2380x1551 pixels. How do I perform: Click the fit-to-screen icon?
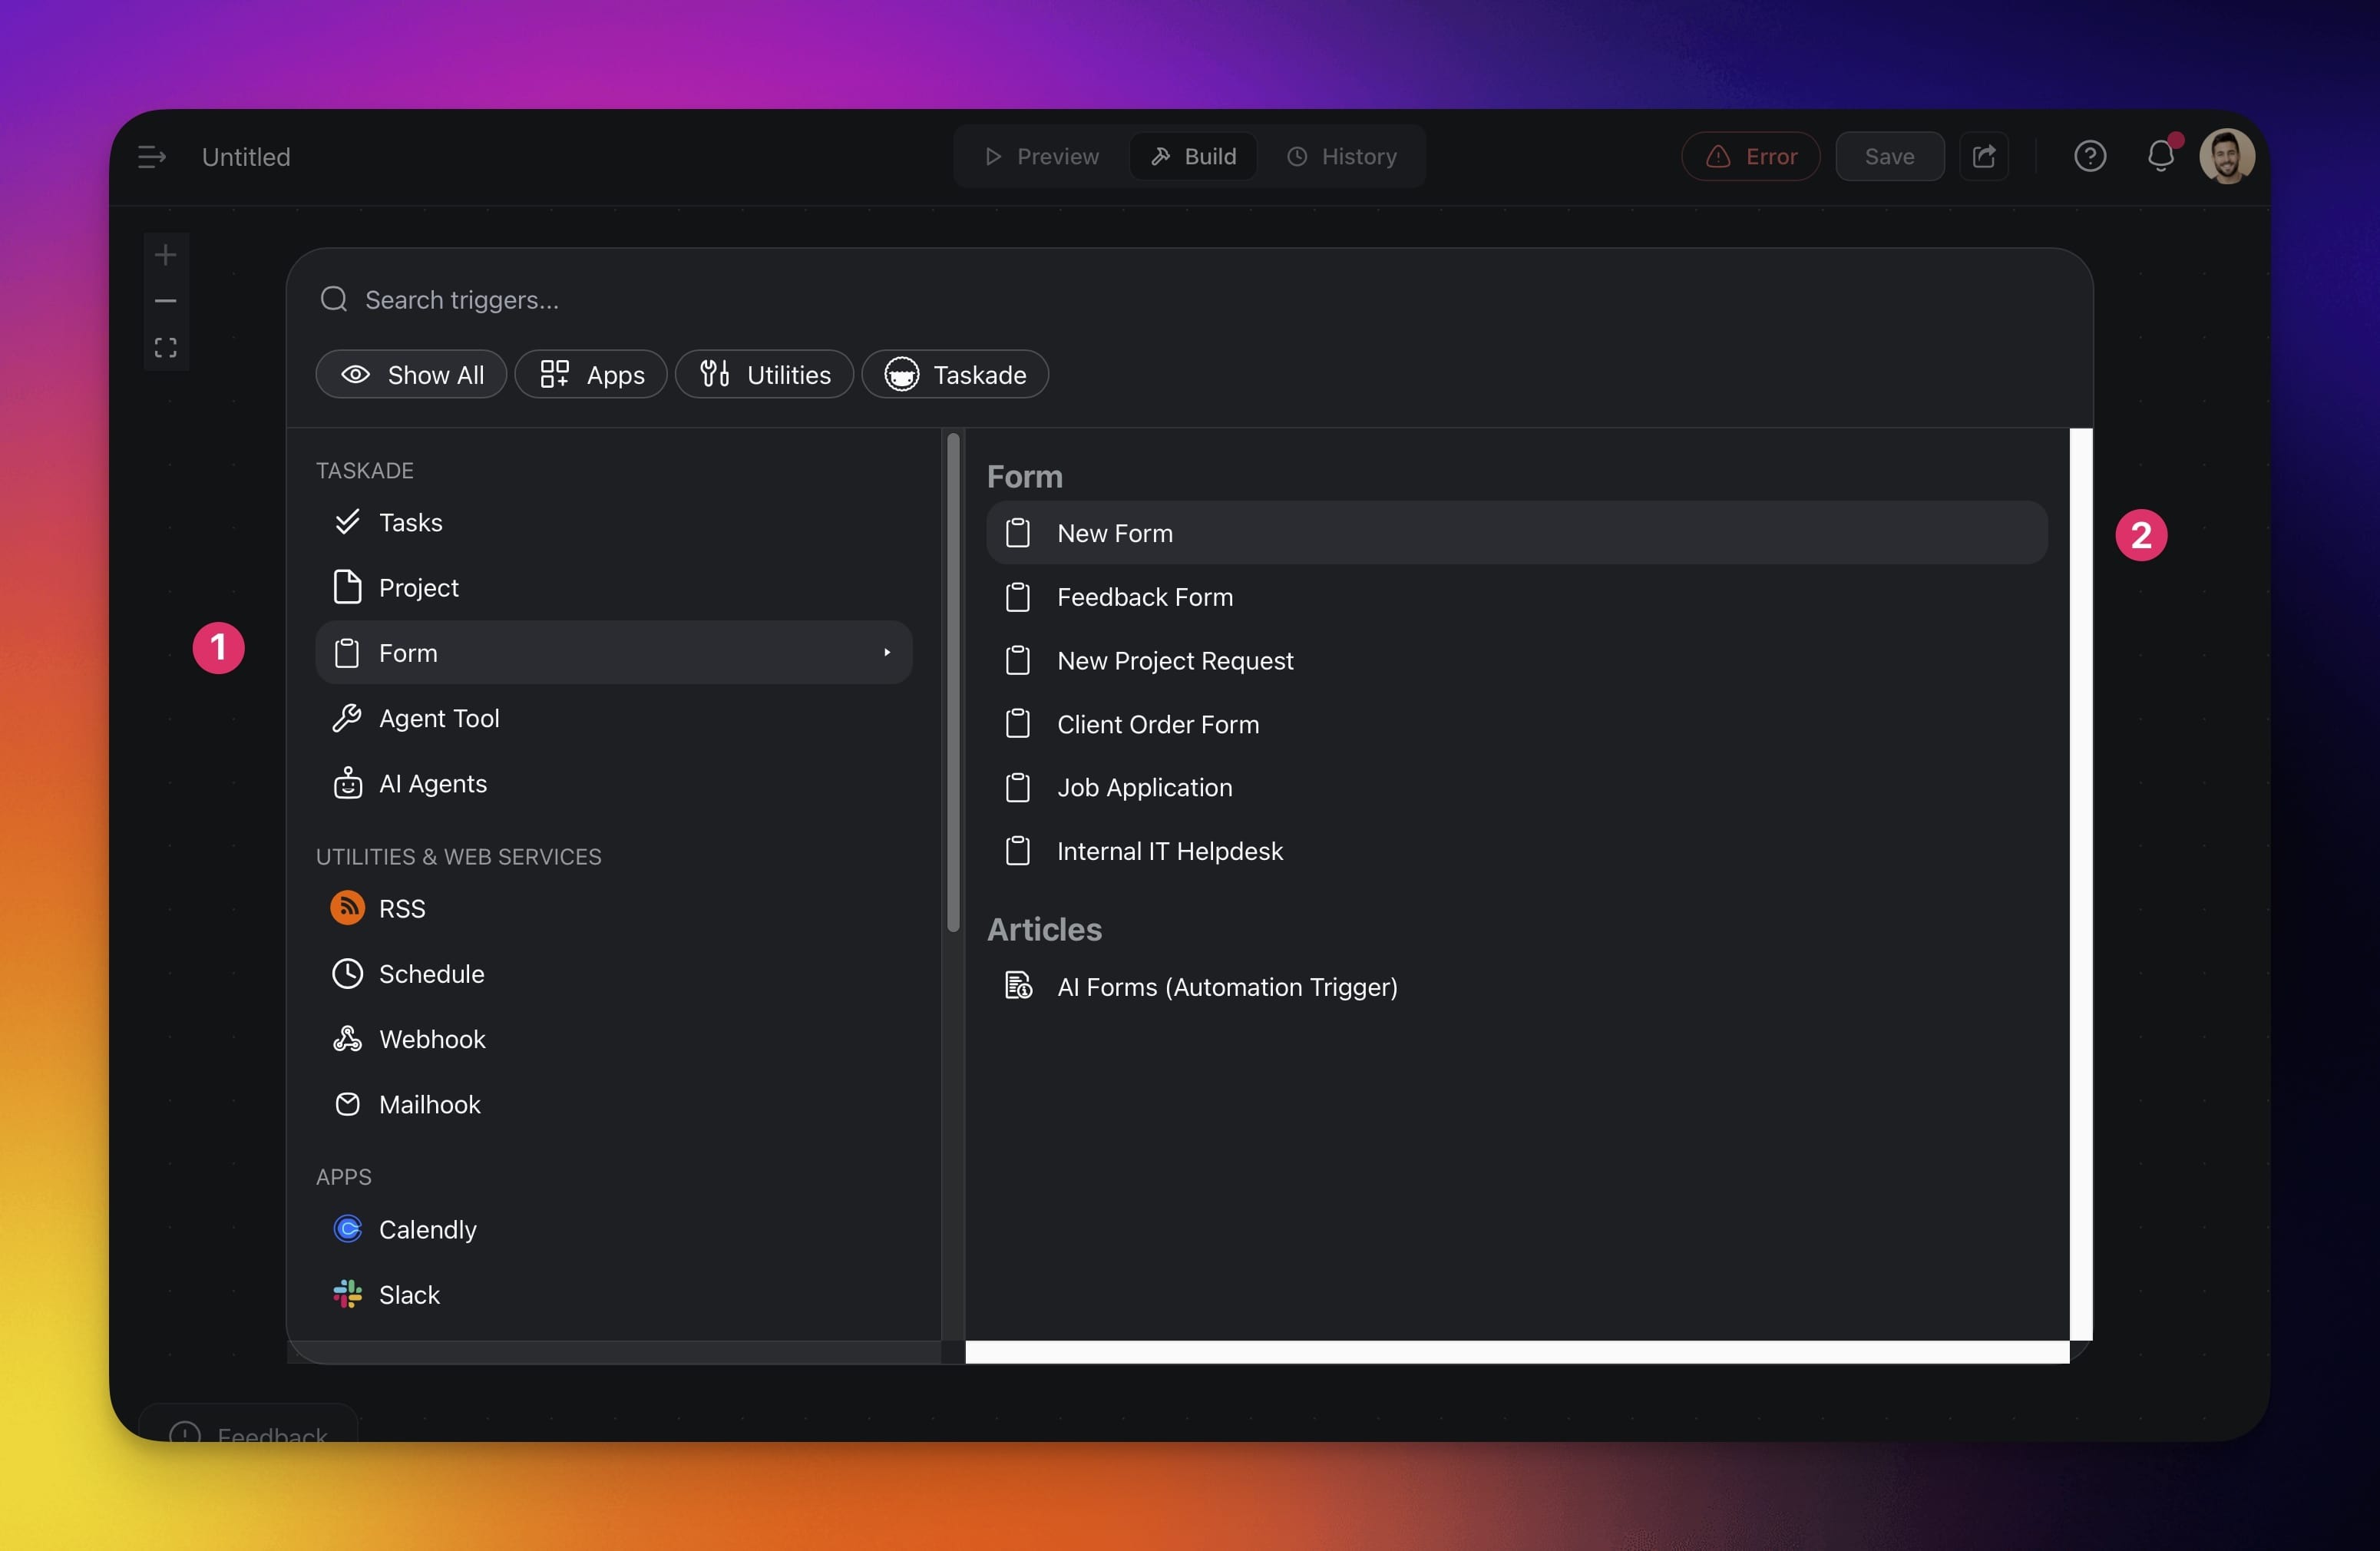166,348
